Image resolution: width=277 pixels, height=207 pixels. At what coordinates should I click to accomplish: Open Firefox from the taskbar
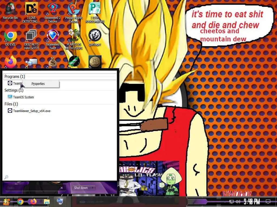[x=33, y=202]
